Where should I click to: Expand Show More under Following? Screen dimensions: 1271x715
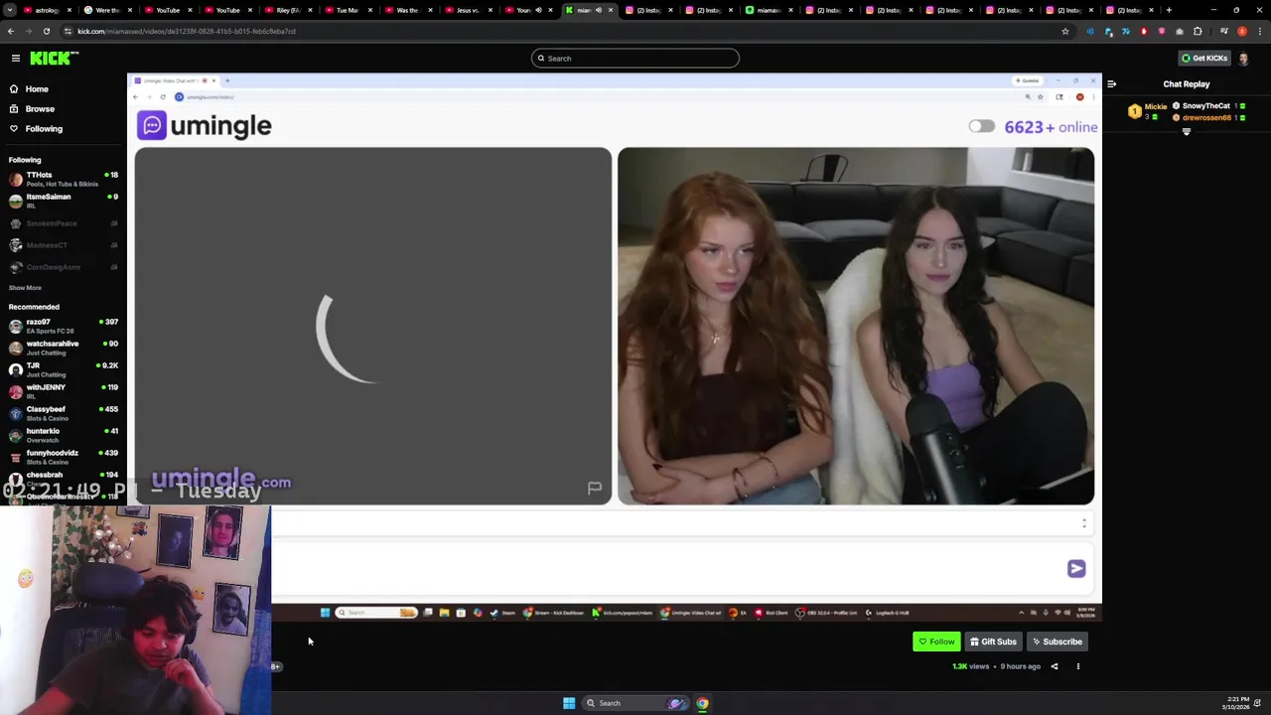point(25,288)
